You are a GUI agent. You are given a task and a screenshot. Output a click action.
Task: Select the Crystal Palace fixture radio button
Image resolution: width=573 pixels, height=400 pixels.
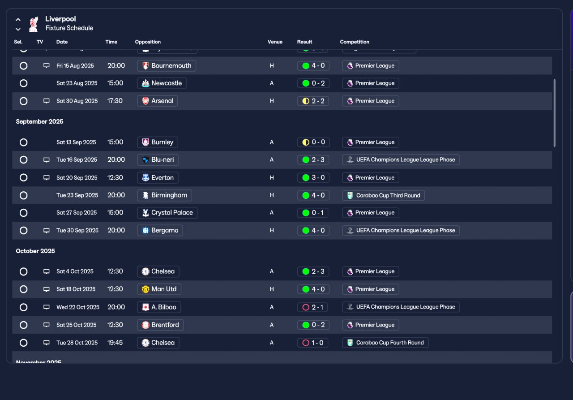point(24,213)
